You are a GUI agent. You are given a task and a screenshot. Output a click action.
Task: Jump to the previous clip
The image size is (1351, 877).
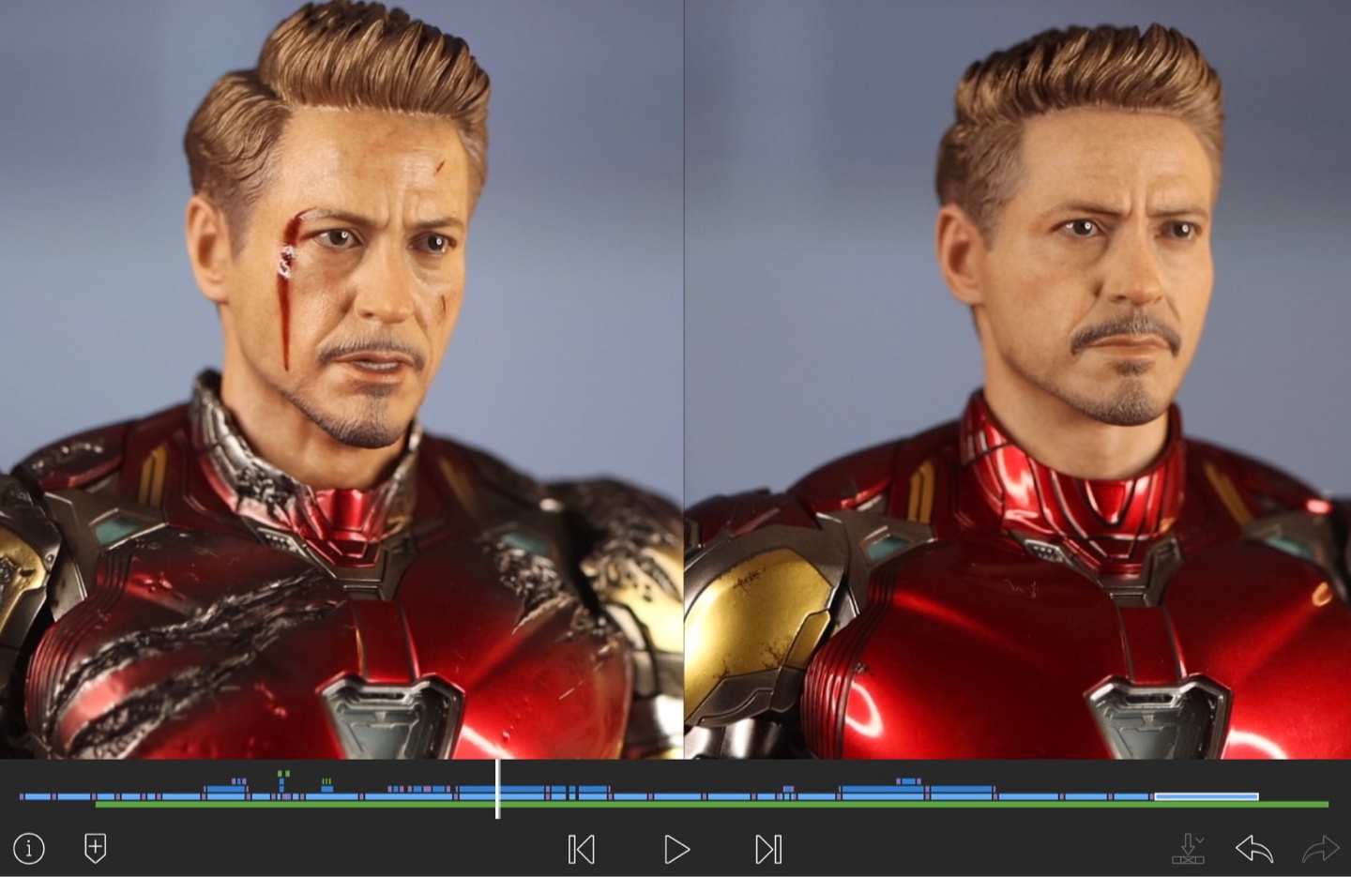582,850
